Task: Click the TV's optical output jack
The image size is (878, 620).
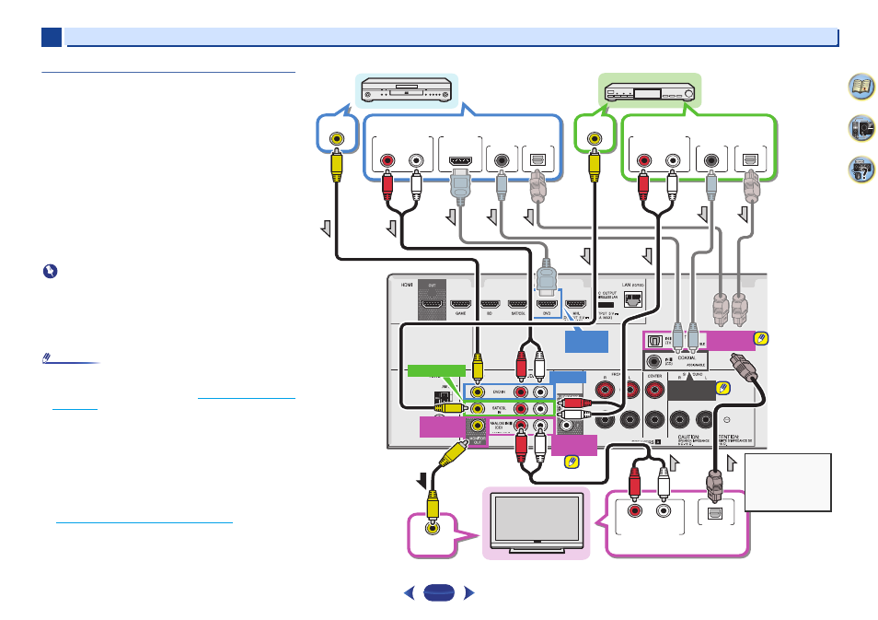Action: [715, 512]
